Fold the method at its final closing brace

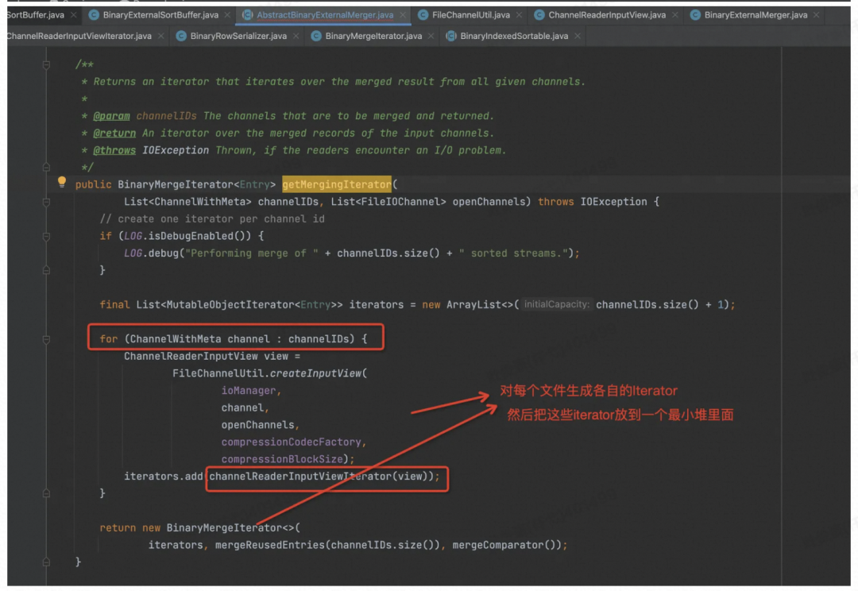(47, 562)
